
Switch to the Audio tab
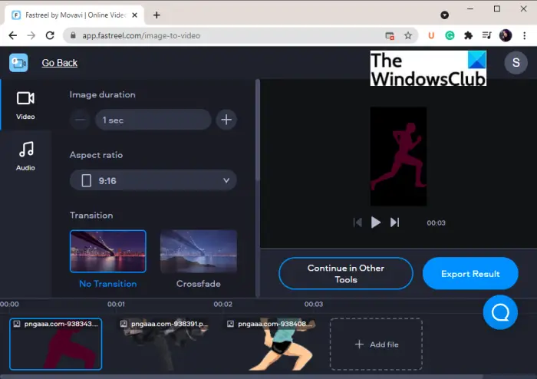coord(25,157)
